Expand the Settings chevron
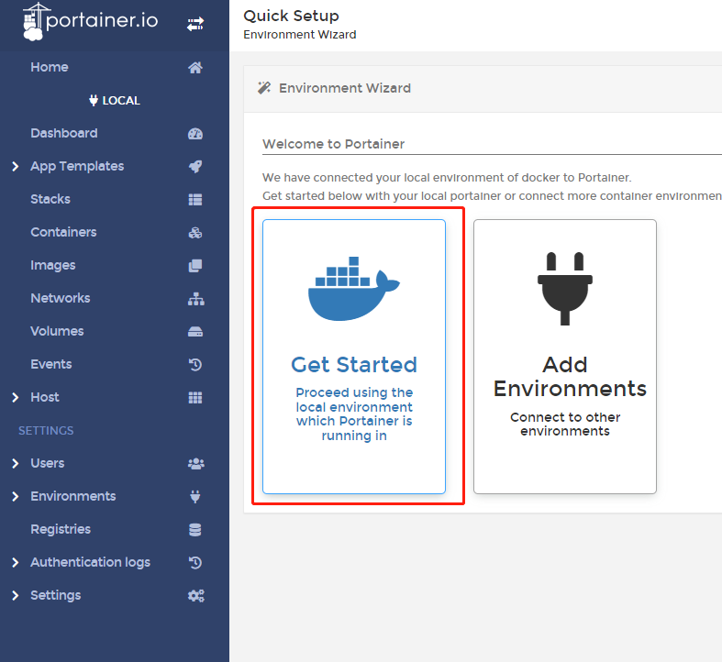722x662 pixels. [16, 595]
